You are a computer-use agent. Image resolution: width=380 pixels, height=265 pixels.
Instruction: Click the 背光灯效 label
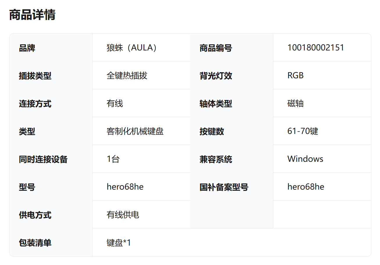point(216,76)
